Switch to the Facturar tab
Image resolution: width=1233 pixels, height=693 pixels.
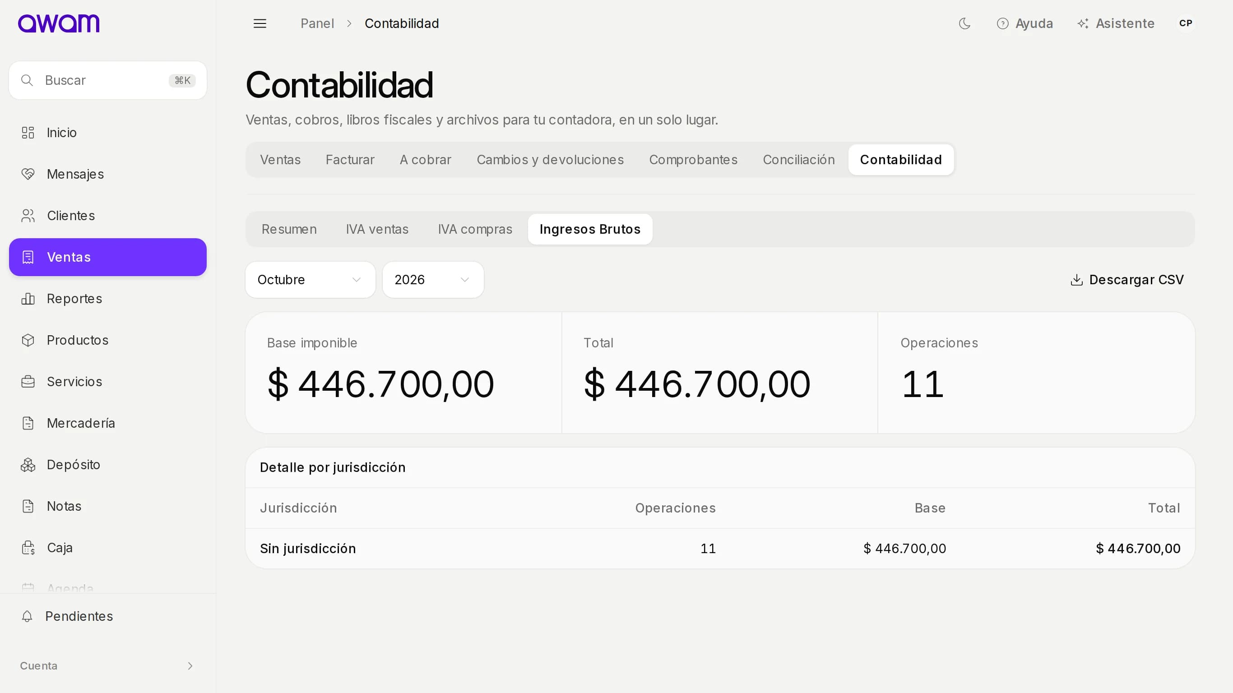pyautogui.click(x=350, y=160)
